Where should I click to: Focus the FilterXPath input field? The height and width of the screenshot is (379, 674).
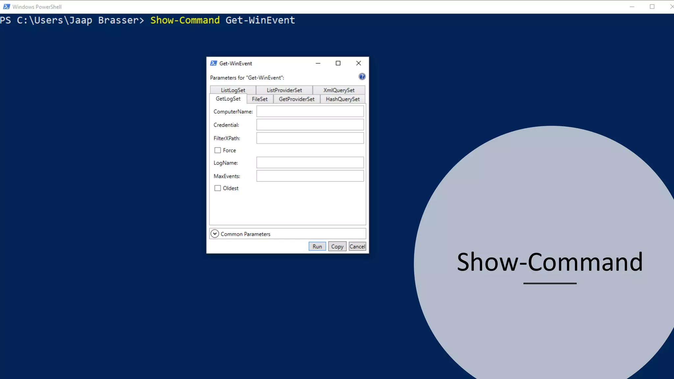310,138
